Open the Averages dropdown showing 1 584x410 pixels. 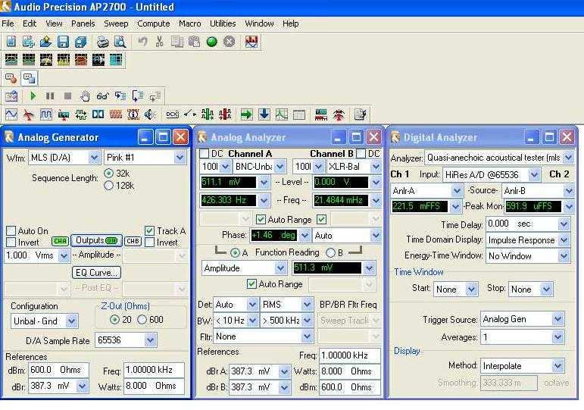557,337
